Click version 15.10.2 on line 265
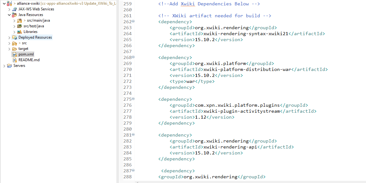The height and width of the screenshot is (183, 366). point(205,40)
